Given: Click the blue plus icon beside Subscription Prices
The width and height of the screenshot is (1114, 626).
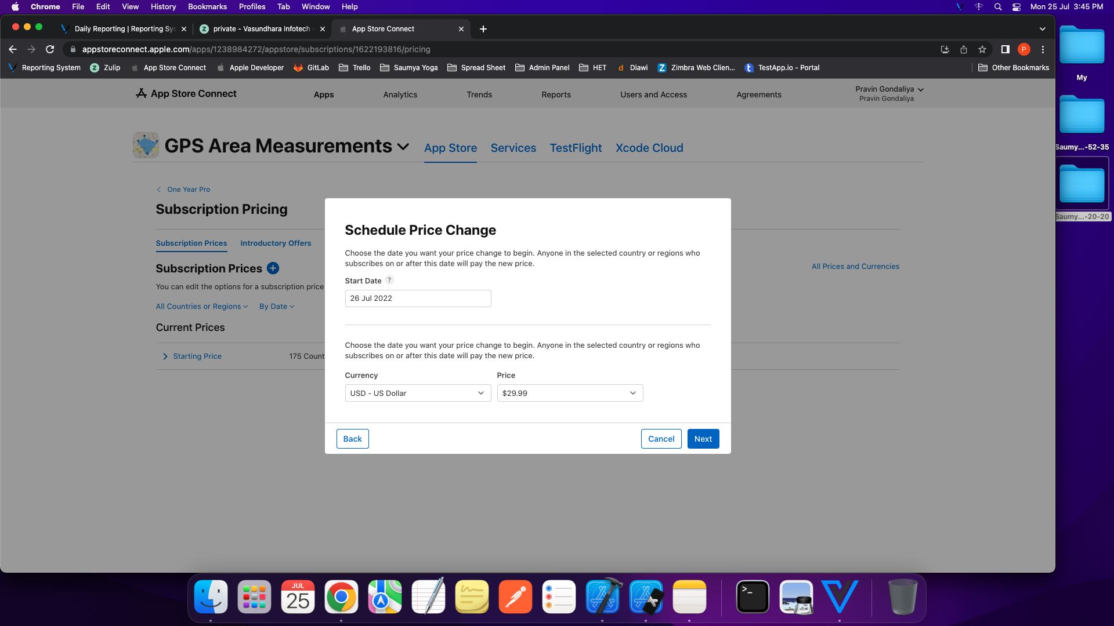Looking at the screenshot, I should tap(273, 268).
